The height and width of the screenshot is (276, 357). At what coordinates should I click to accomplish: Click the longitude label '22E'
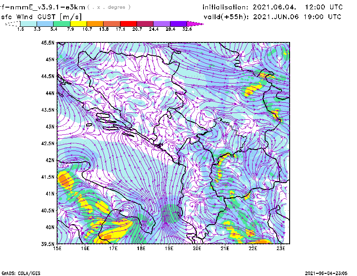point(253,248)
